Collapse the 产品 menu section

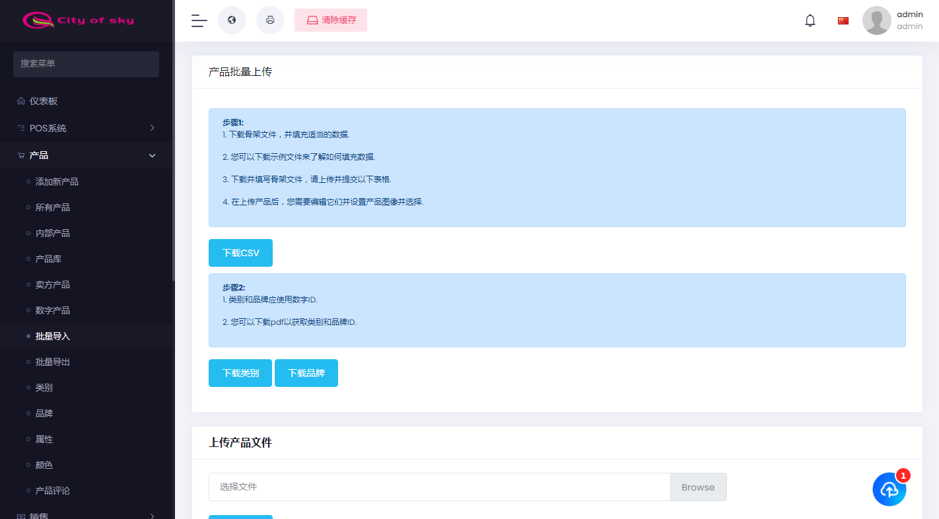click(153, 155)
